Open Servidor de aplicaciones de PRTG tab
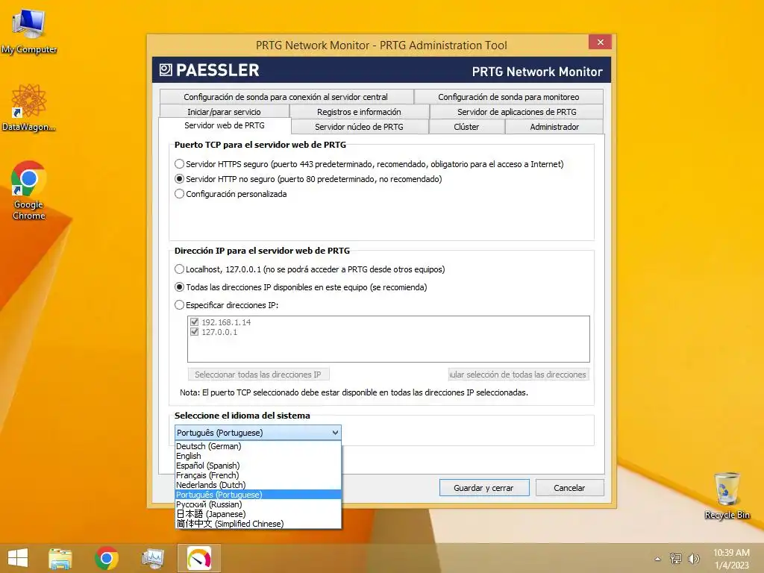The image size is (764, 573). pos(516,112)
